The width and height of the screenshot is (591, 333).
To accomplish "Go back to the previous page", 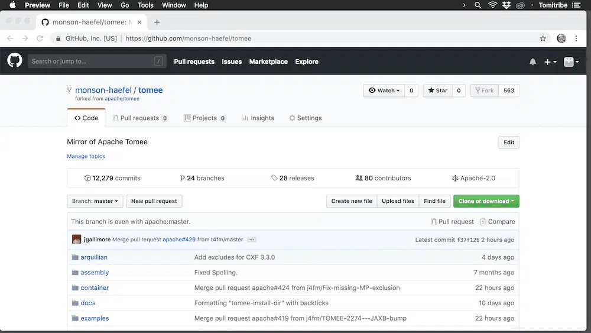I will coord(10,38).
